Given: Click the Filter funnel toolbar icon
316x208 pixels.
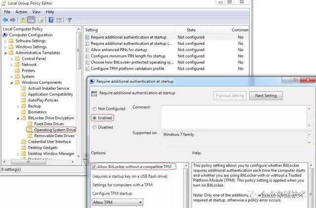Looking at the screenshot, I should click(x=69, y=20).
